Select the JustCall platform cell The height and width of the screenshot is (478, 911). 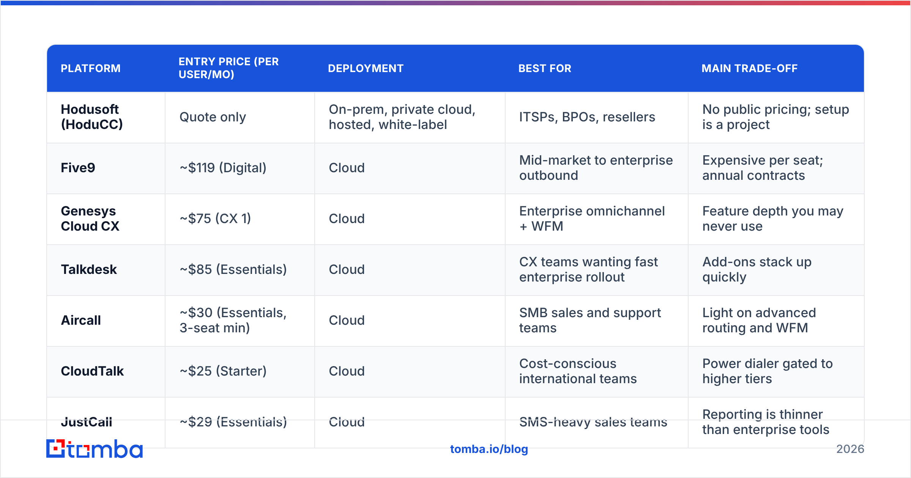pyautogui.click(x=106, y=423)
